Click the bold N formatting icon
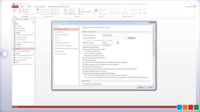The image size is (200, 112). click(111, 13)
